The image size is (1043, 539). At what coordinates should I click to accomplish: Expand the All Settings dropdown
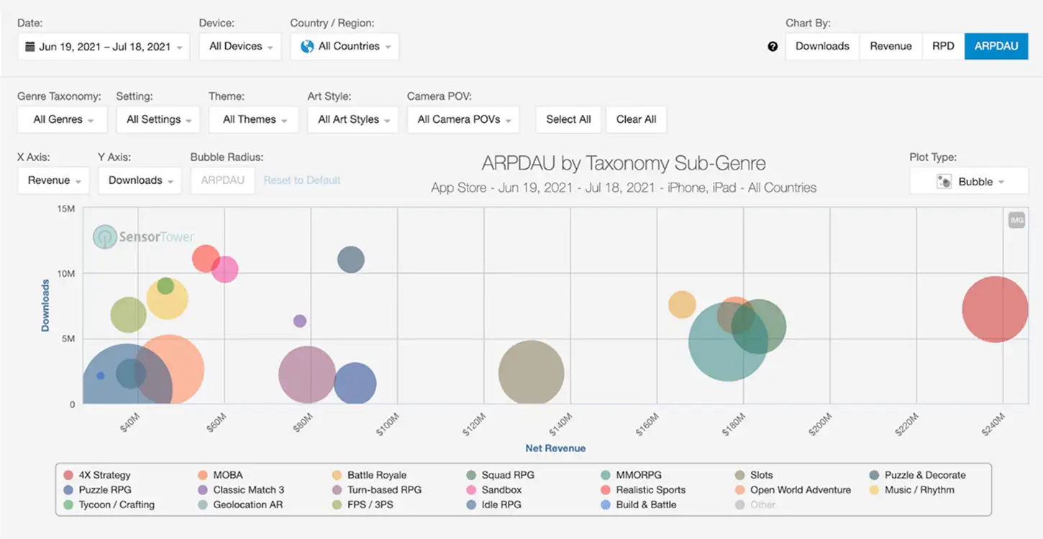[158, 119]
